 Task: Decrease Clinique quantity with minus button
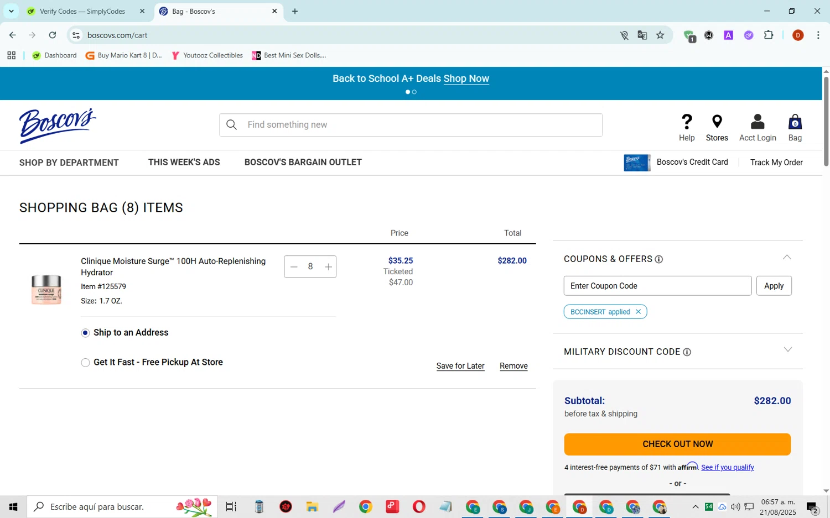coord(294,267)
